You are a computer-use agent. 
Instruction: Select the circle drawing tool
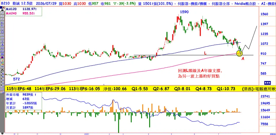pyautogui.click(x=2, y=32)
